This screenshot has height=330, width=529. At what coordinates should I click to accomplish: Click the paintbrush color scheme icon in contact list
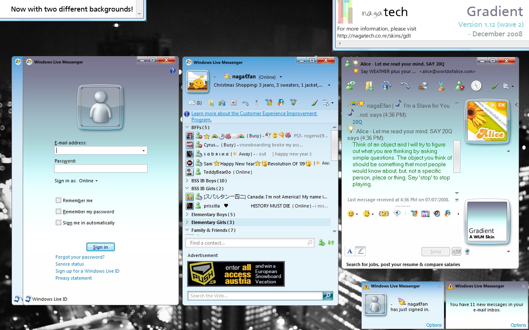tap(314, 103)
